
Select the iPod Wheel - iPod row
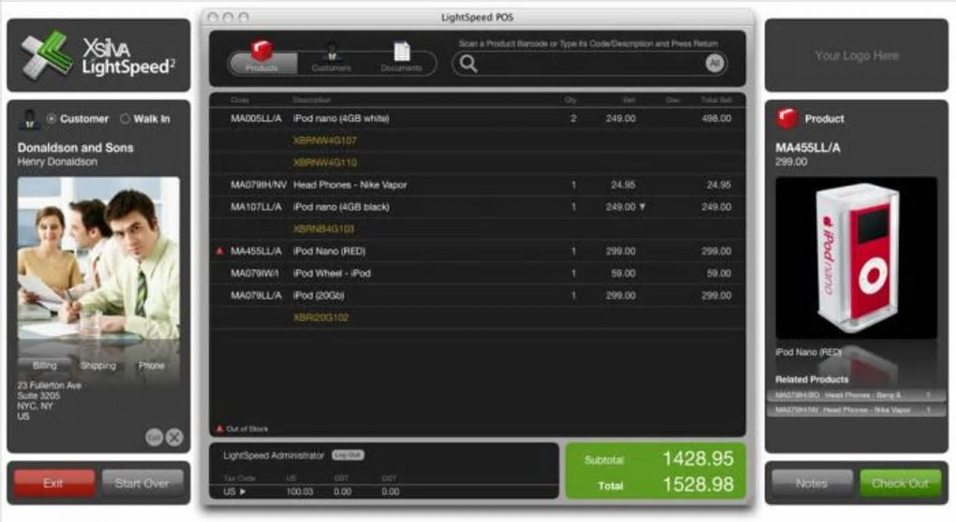[x=477, y=274]
